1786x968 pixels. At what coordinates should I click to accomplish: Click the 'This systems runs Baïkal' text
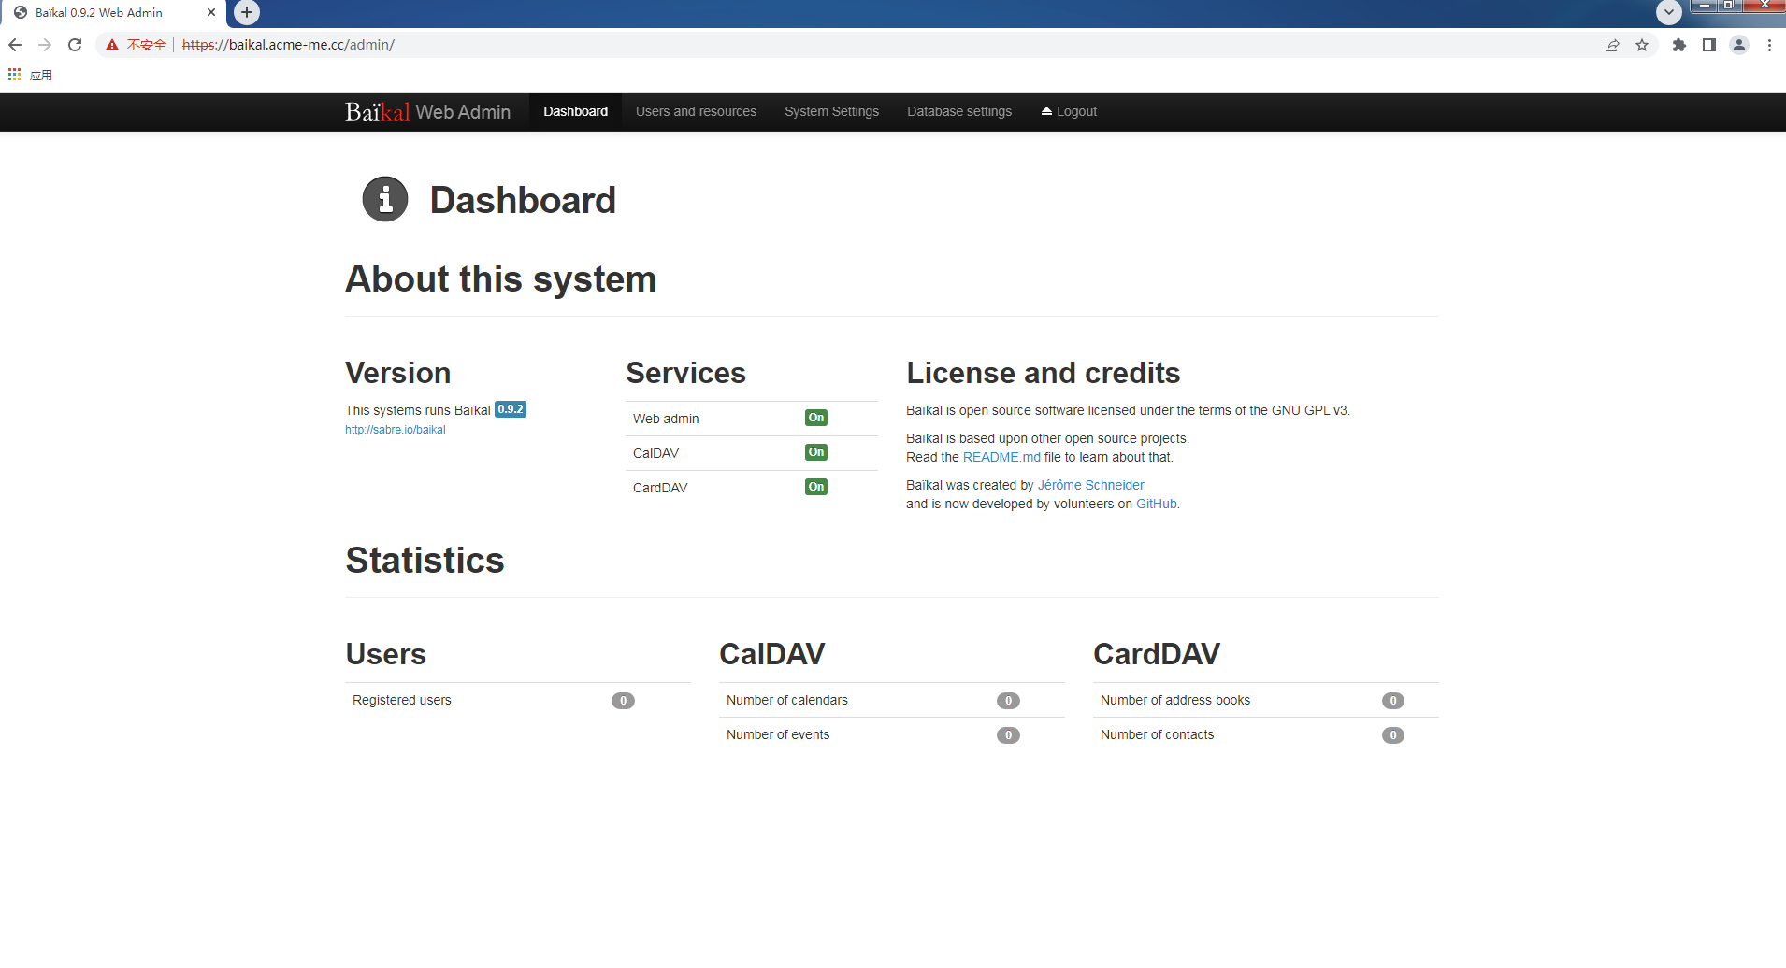click(418, 410)
